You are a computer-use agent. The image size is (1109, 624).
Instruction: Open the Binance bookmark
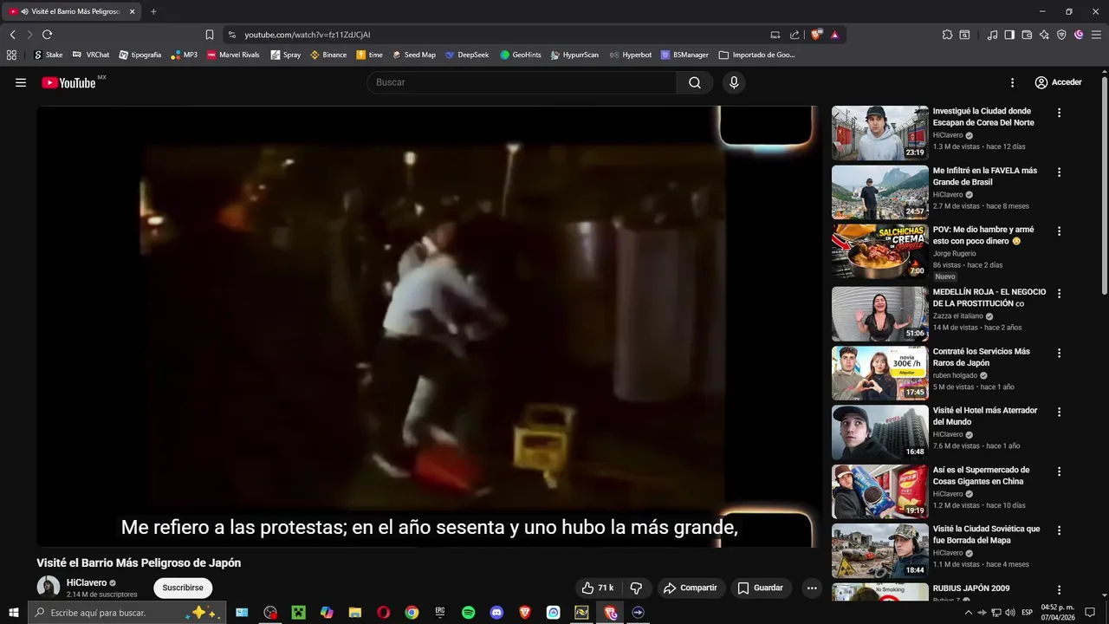click(x=328, y=55)
